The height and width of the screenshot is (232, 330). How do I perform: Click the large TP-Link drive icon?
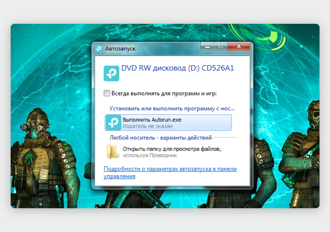click(x=111, y=73)
